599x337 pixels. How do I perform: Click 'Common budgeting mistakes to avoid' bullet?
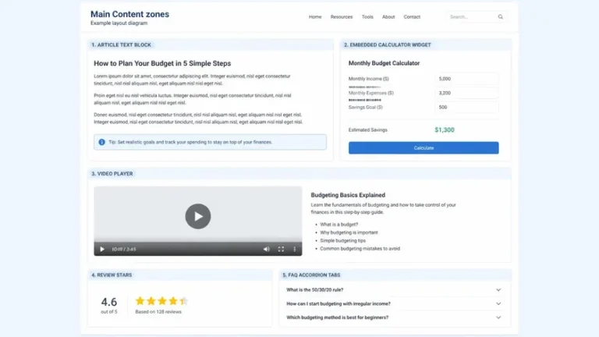click(x=360, y=249)
